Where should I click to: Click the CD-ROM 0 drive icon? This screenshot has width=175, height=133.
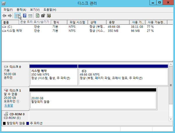point(6,114)
